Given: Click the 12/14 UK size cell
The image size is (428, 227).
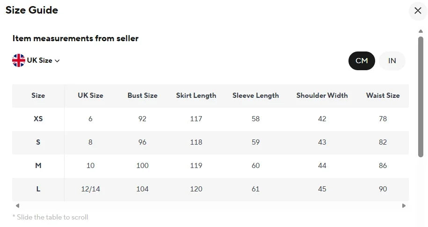Looking at the screenshot, I should pos(90,189).
